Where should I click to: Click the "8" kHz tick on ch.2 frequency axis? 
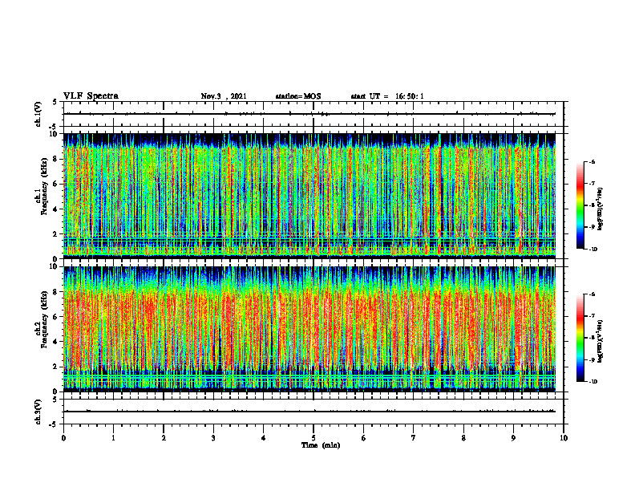pyautogui.click(x=56, y=292)
